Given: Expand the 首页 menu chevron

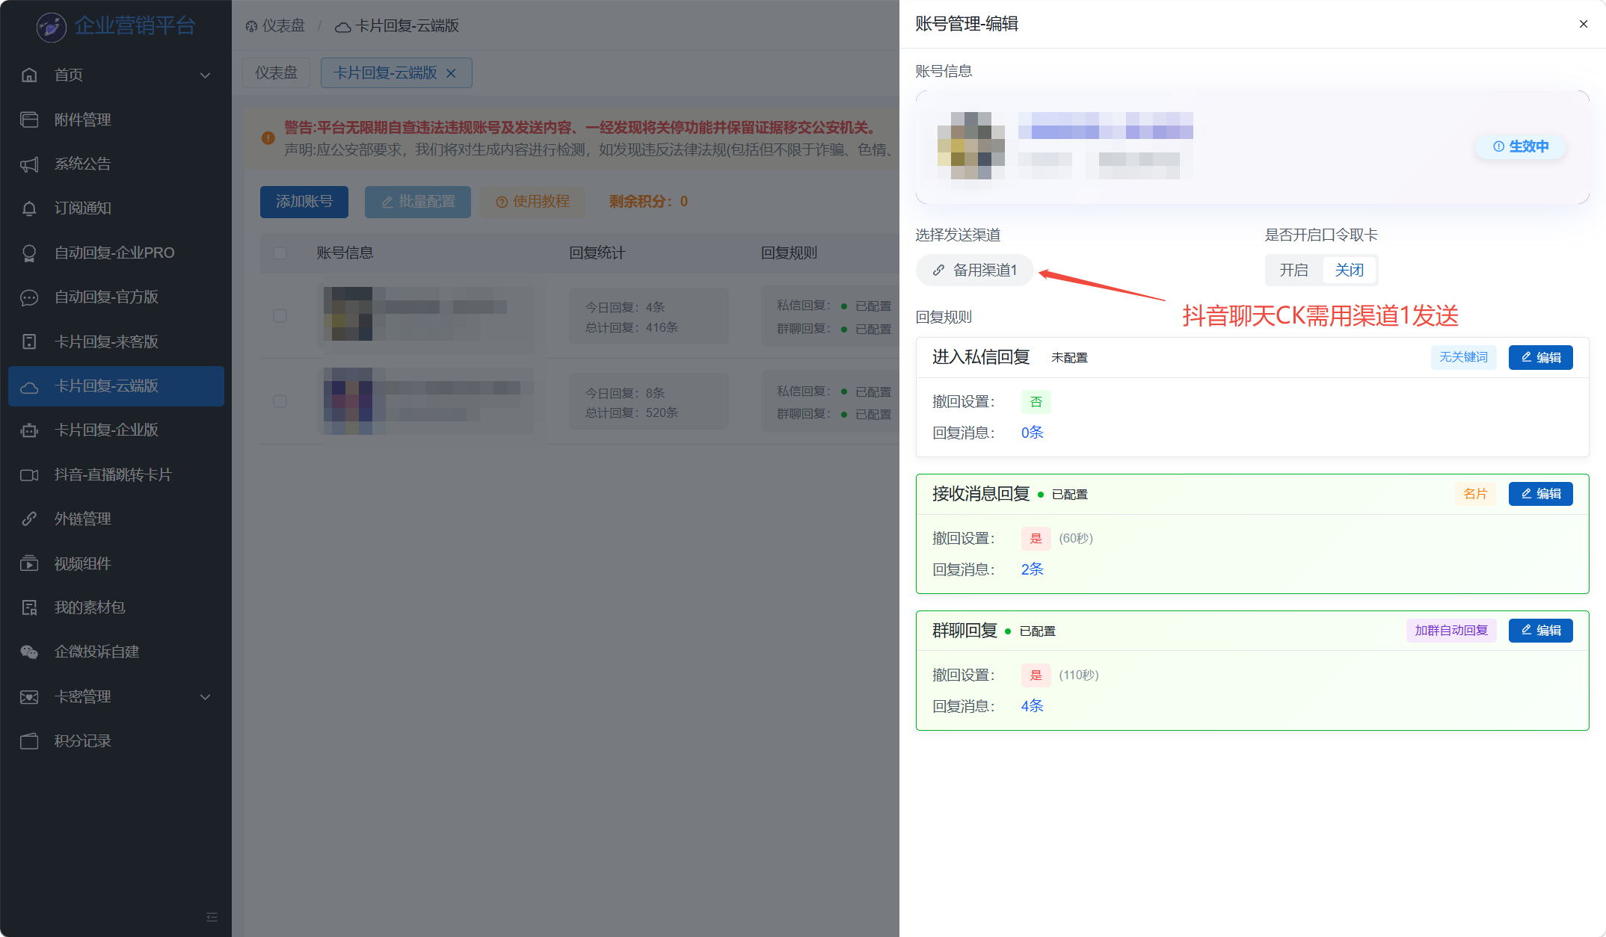Looking at the screenshot, I should 205,75.
